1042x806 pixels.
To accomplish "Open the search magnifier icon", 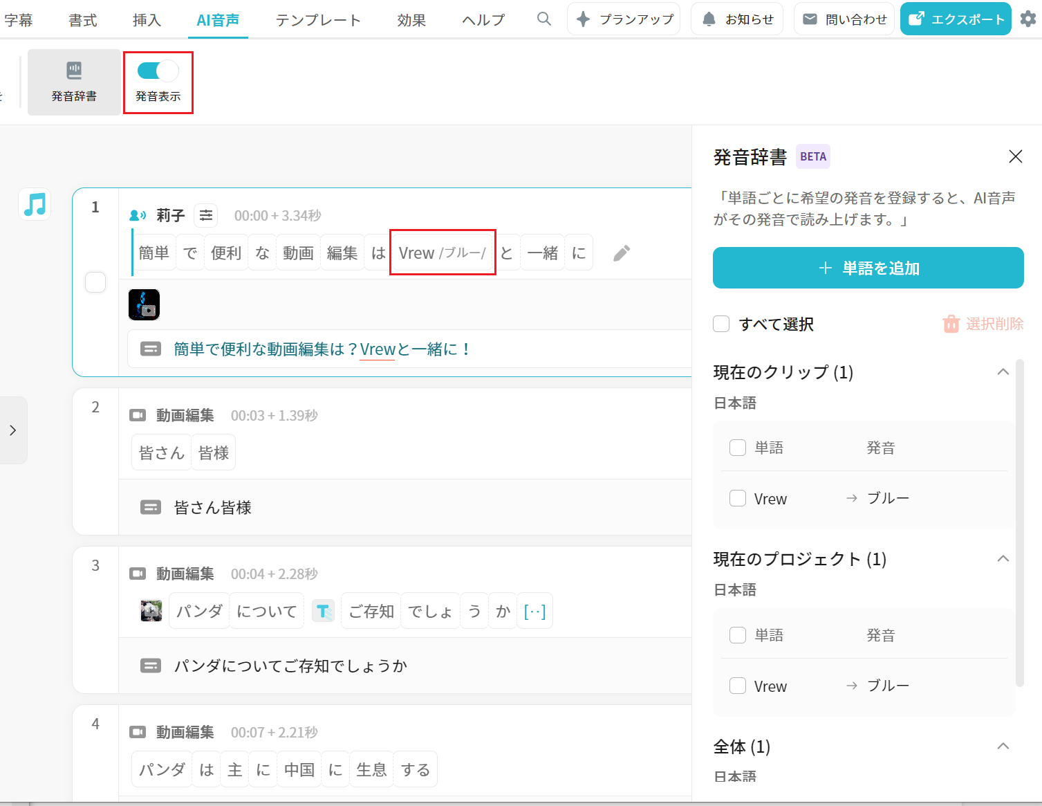I will [544, 19].
